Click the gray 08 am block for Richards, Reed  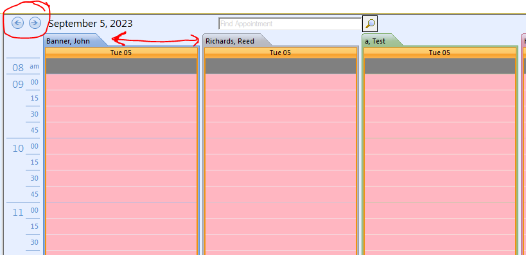[x=281, y=66]
